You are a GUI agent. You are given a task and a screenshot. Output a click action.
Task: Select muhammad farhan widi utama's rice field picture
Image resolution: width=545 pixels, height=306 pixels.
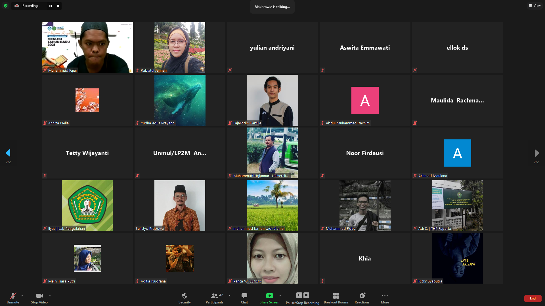click(x=272, y=206)
